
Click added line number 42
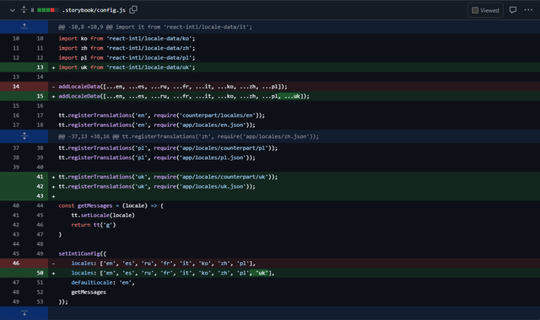click(x=40, y=186)
